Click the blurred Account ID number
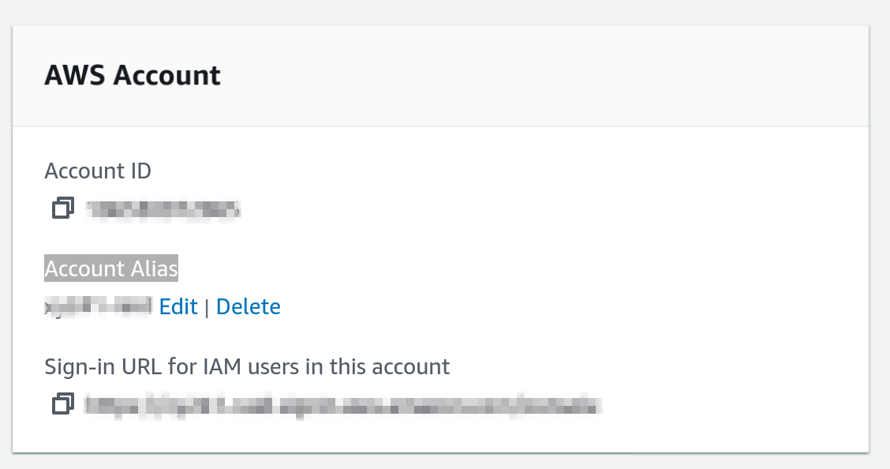This screenshot has width=890, height=469. click(x=163, y=209)
